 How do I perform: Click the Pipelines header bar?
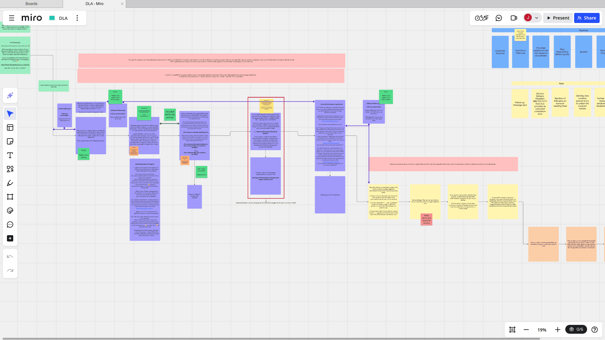click(x=548, y=31)
